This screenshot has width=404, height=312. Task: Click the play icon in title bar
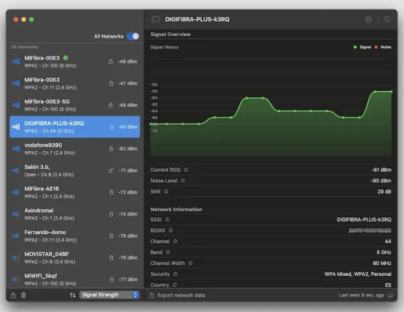[368, 19]
